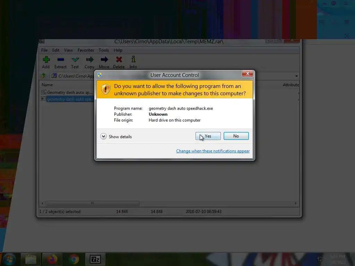The width and height of the screenshot is (355, 266).
Task: Open Change when these notifications appear link
Action: coord(213,151)
